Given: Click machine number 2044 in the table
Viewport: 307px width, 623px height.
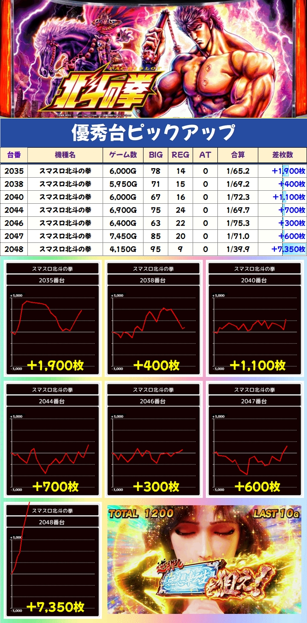Looking at the screenshot, I should tap(14, 210).
